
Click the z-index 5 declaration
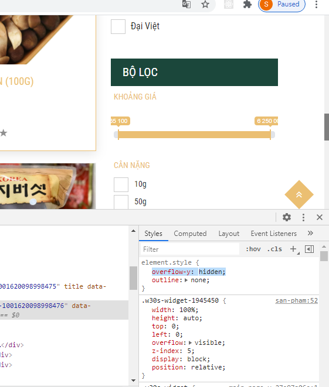[x=173, y=351]
